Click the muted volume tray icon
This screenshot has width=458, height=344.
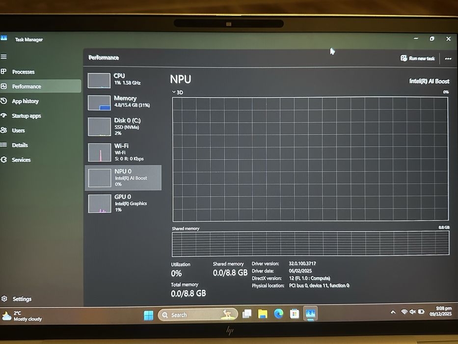(x=413, y=312)
